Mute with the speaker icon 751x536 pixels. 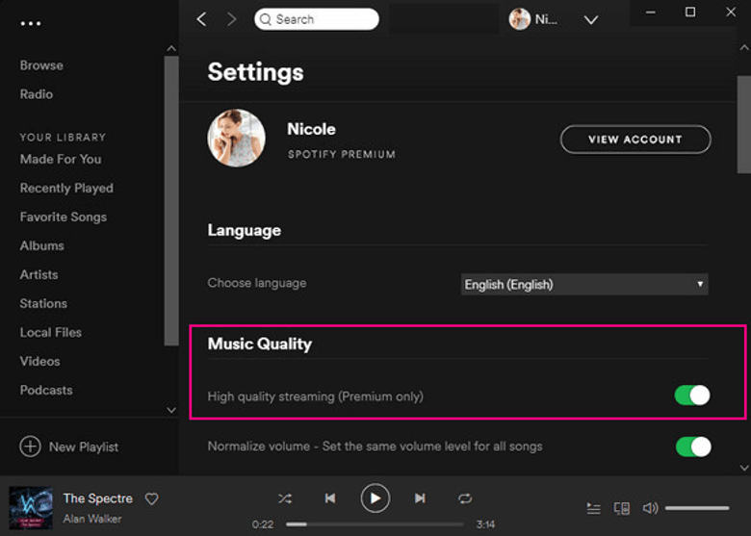(650, 508)
